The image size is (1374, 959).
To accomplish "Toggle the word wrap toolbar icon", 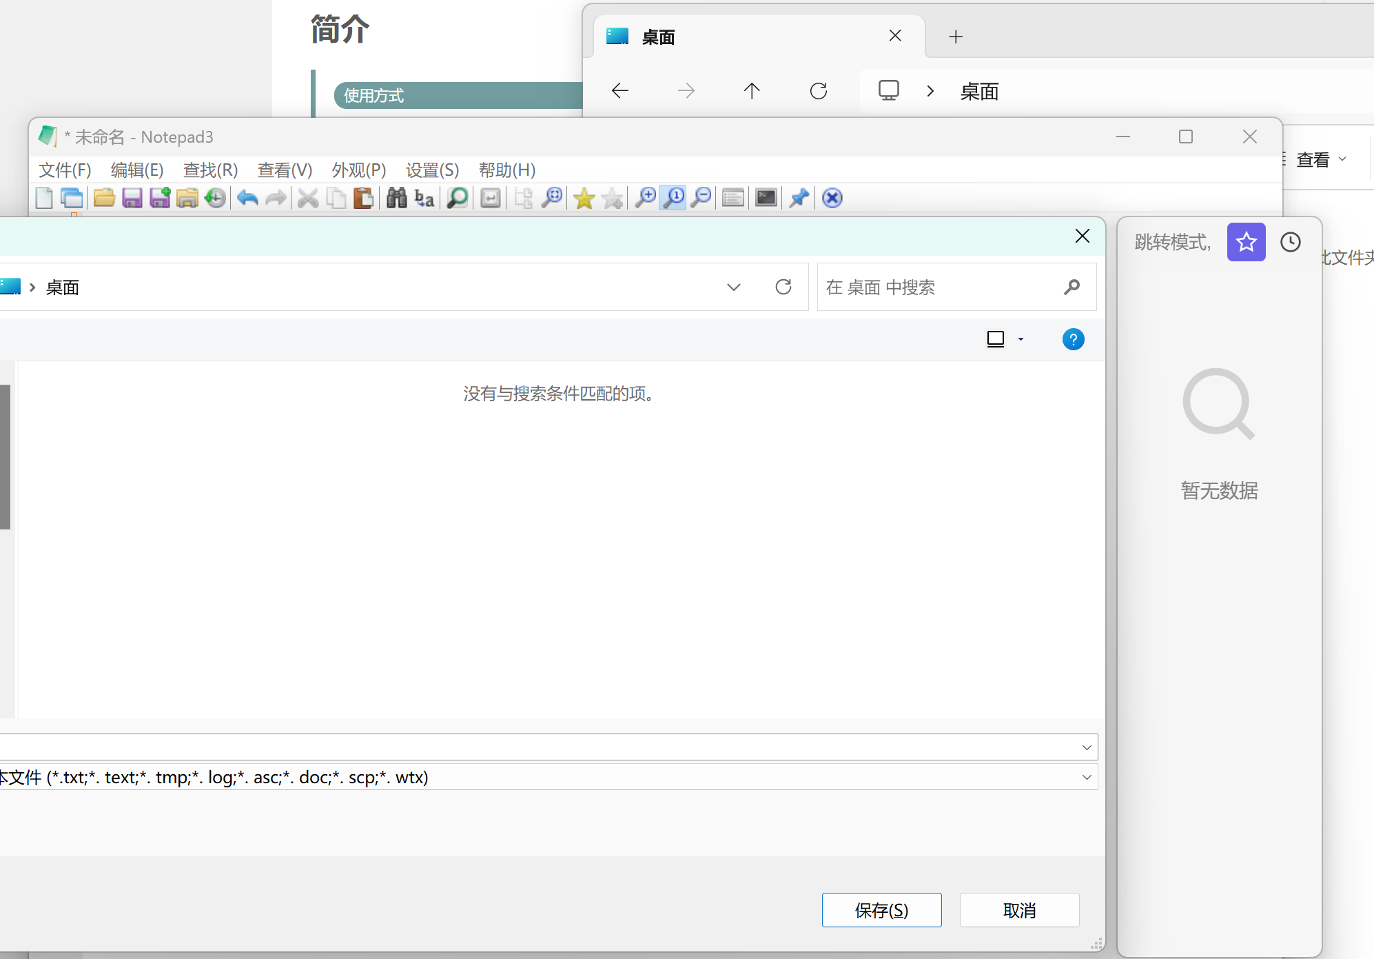I will (491, 198).
